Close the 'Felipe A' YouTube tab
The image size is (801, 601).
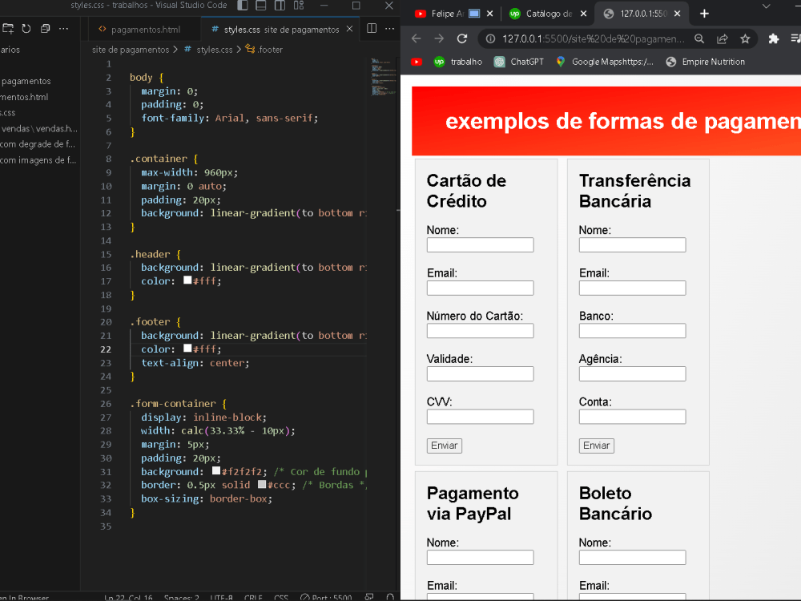(489, 14)
